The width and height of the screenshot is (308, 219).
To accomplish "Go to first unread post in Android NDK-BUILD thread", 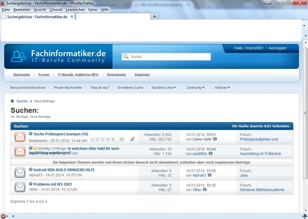I will 31,169.
